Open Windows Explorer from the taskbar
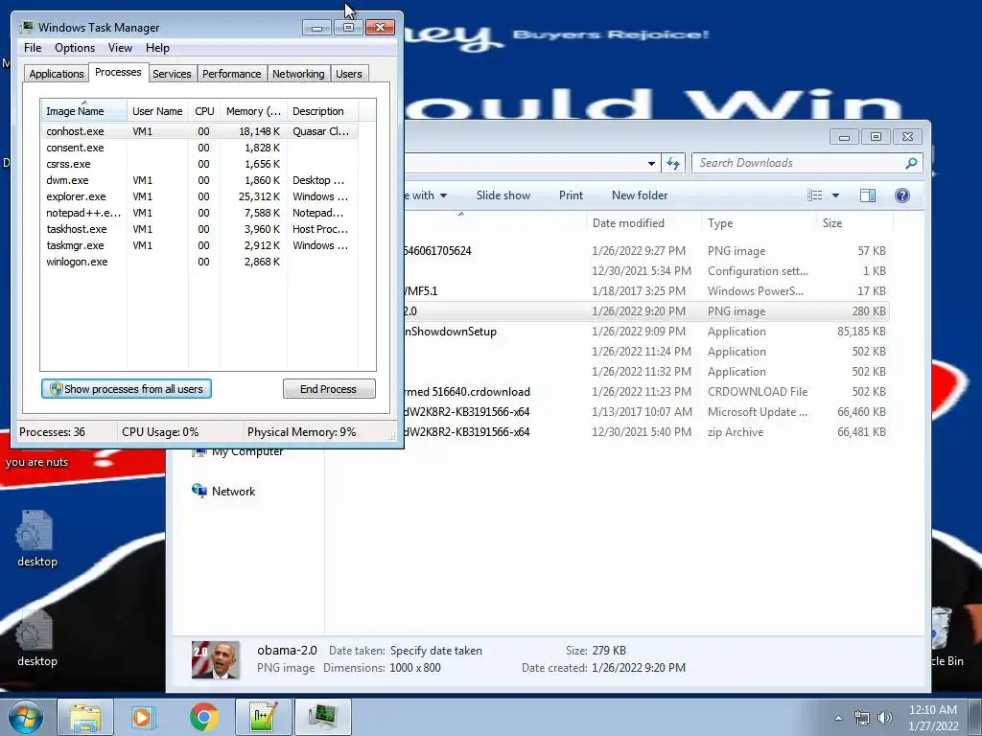 tap(85, 717)
